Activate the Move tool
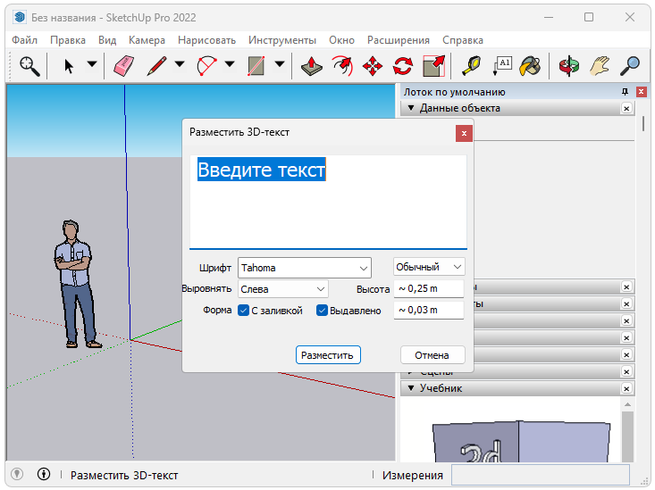The height and width of the screenshot is (490, 655). (x=373, y=65)
